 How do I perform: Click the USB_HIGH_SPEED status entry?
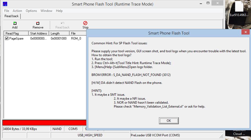click(x=90, y=135)
